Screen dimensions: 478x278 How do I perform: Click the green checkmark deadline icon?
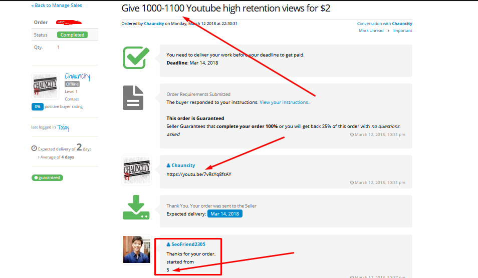136,58
